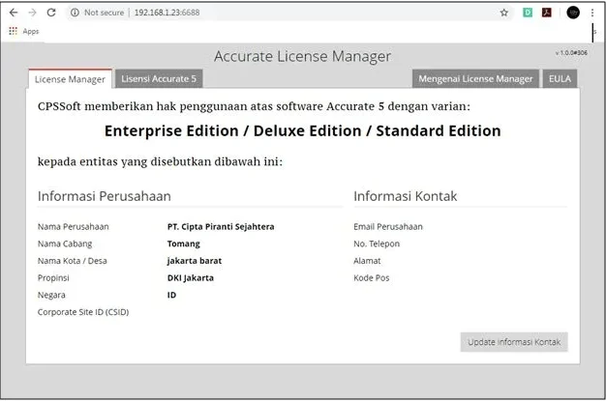Viewport: 606px width, 401px height.
Task: Select the Mengenai License Manager tab
Action: [475, 79]
